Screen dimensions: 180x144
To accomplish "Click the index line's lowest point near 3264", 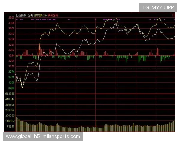I will (22, 88).
